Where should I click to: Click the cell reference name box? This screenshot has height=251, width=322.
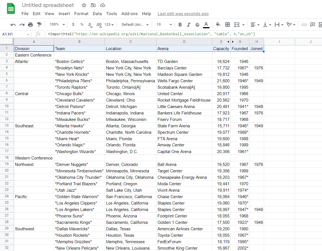click(13, 34)
